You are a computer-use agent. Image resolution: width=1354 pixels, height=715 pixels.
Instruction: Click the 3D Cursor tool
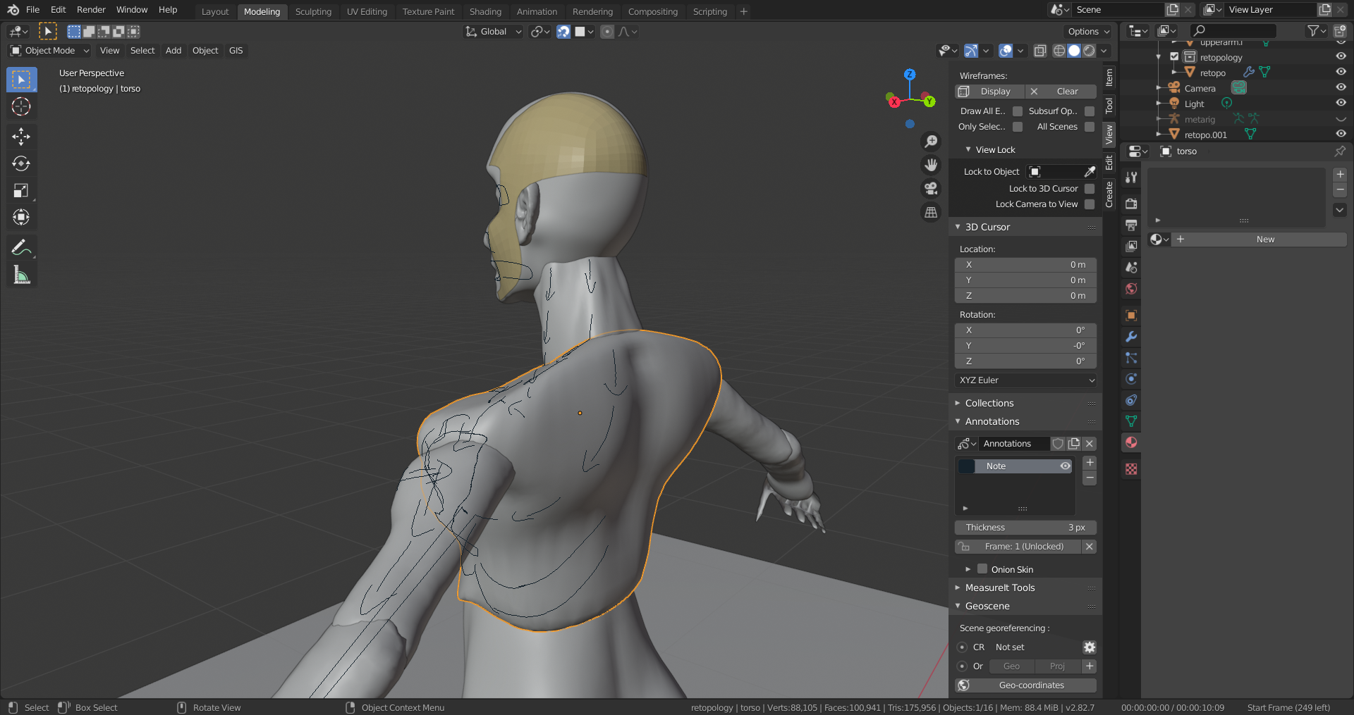coord(21,107)
